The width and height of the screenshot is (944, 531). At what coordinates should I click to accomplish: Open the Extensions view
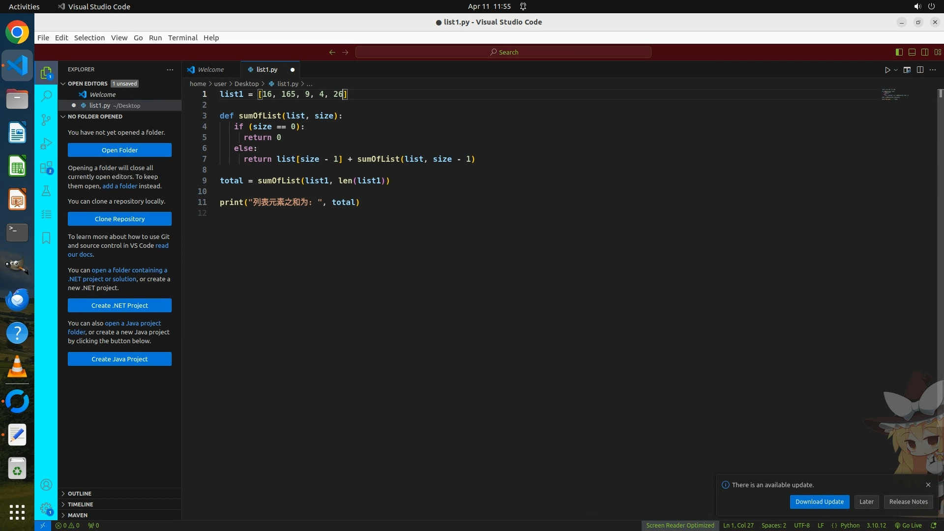(46, 168)
